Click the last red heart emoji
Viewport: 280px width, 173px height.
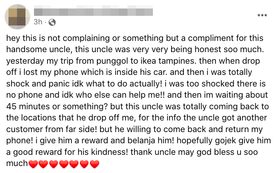pyautogui.click(x=95, y=165)
